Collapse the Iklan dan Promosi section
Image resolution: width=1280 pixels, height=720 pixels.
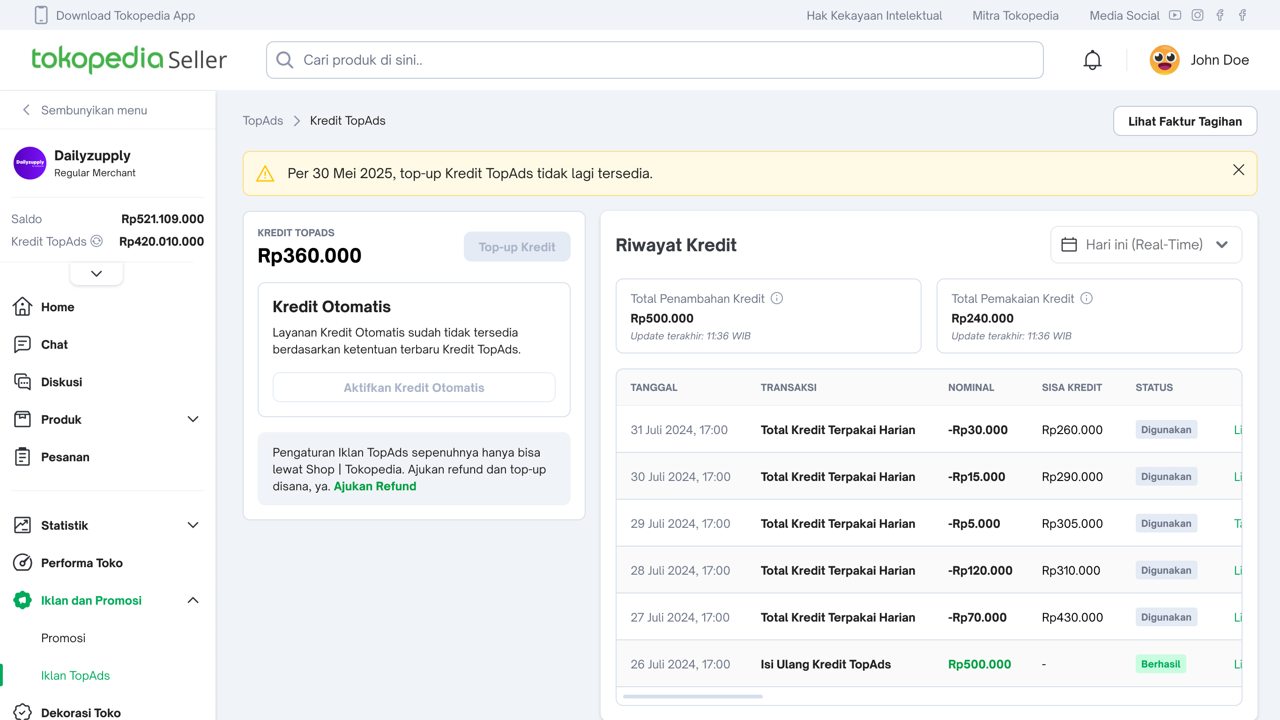(193, 600)
